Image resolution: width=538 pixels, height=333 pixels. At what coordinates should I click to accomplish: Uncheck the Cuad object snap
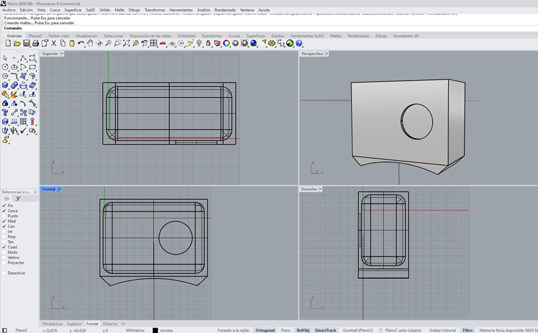point(4,247)
